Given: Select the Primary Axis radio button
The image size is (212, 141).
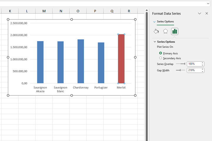Looking at the screenshot, I should pyautogui.click(x=160, y=53).
